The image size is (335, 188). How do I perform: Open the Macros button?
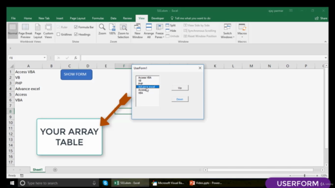(x=242, y=31)
